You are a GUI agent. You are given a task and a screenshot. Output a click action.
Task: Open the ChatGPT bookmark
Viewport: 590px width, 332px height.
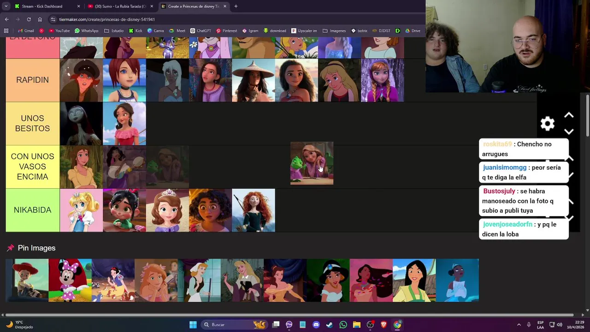click(x=200, y=31)
